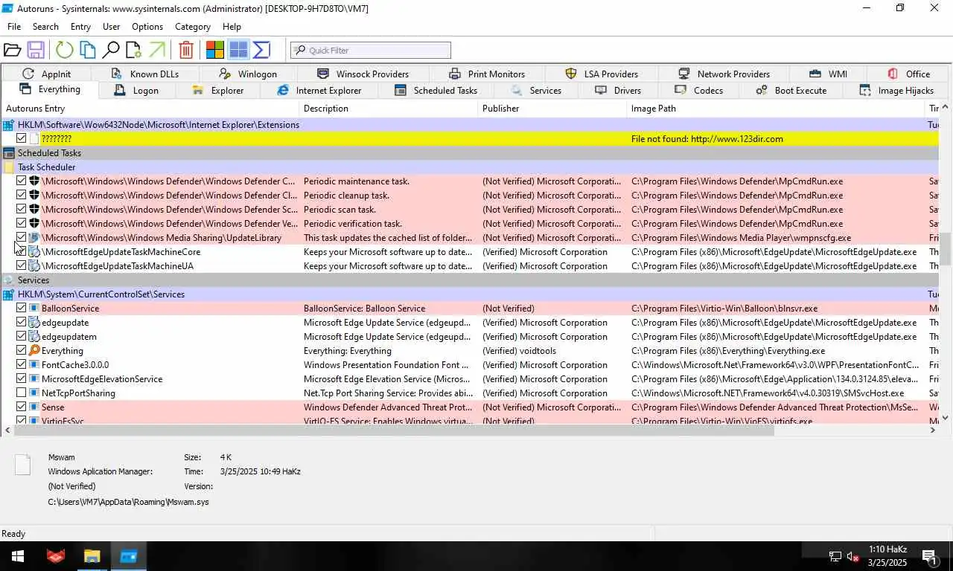Uncheck the ???????? extension entry
This screenshot has width=953, height=571.
(22, 138)
